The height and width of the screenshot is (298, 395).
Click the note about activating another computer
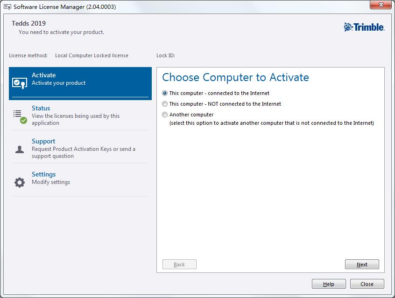[x=272, y=123]
